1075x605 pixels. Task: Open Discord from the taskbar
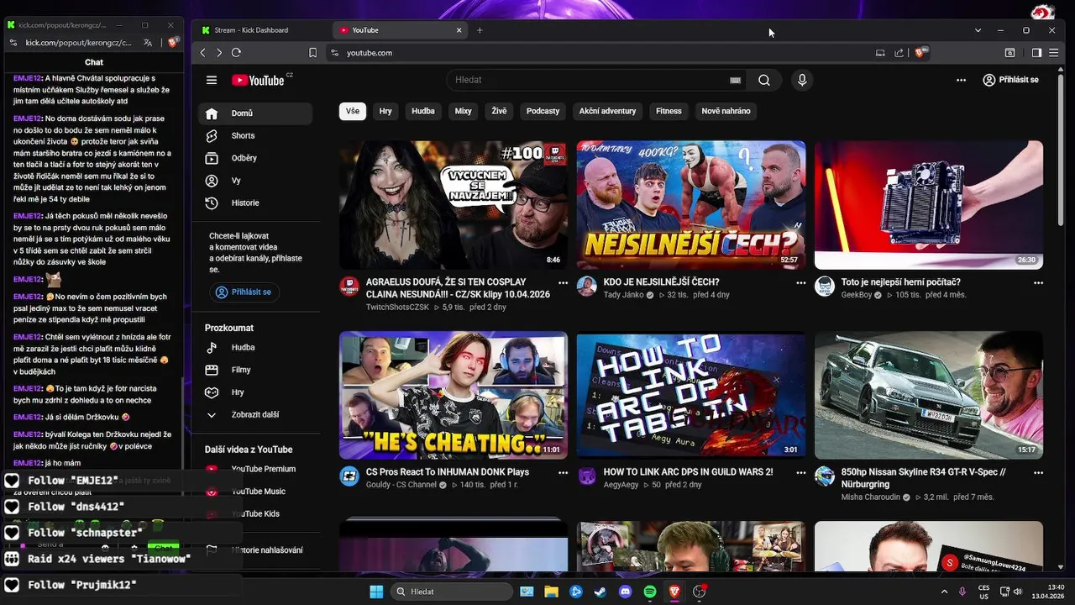625,592
